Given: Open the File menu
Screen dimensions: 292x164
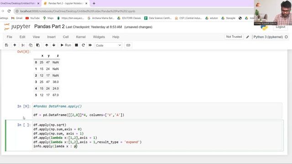Looking at the screenshot, I should (x=9, y=37).
